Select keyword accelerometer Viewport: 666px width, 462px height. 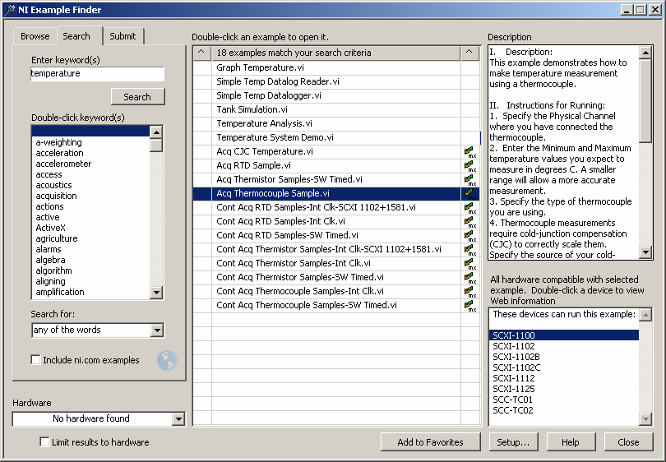(x=63, y=164)
